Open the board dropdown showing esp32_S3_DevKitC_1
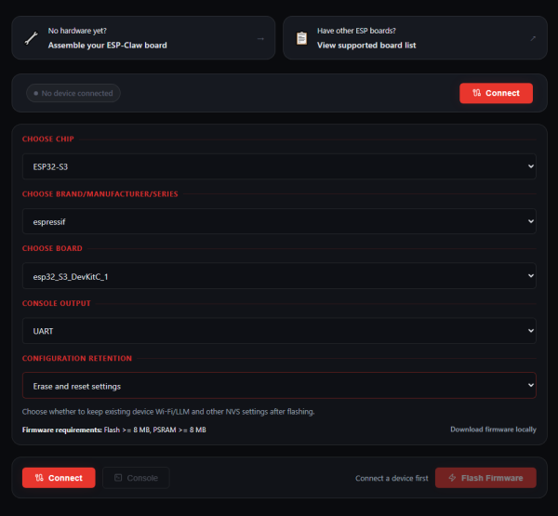The image size is (558, 516). coord(279,276)
